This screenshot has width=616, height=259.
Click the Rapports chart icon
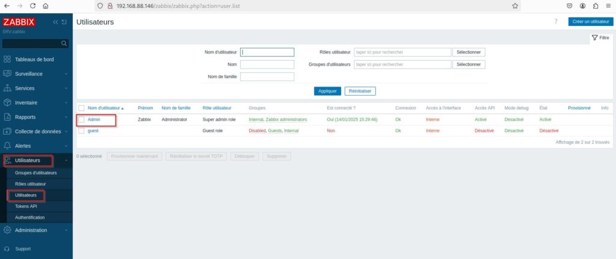(x=7, y=117)
